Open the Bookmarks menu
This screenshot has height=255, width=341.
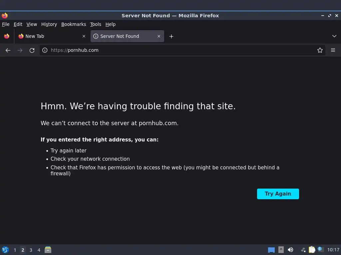[x=74, y=24]
